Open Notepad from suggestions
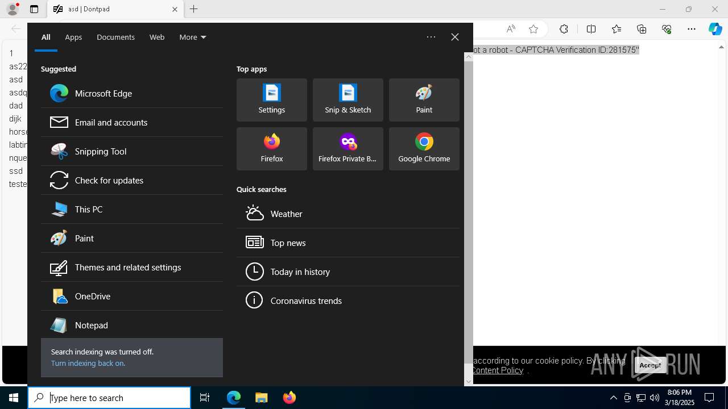The image size is (728, 409). (x=131, y=325)
